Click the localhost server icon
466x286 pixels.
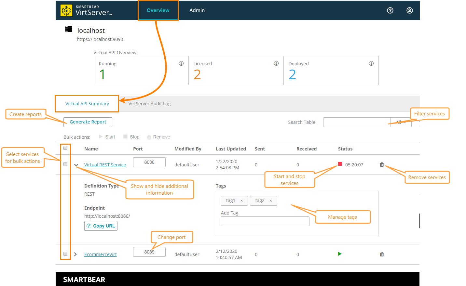[x=69, y=29]
